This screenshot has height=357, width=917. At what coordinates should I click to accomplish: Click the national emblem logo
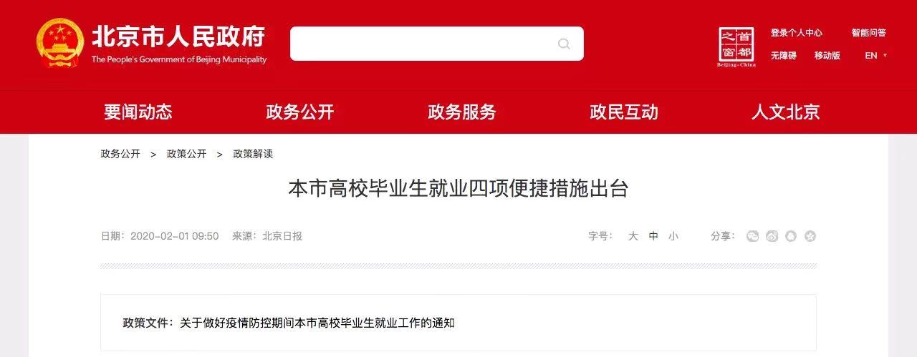tap(59, 42)
